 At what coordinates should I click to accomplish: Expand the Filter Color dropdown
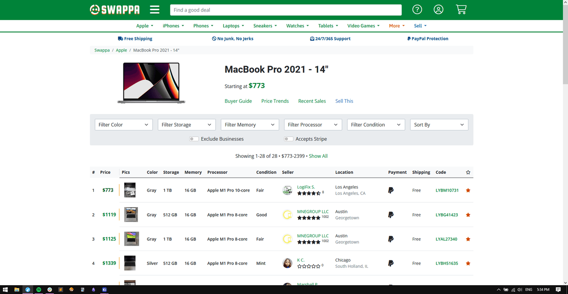click(123, 125)
